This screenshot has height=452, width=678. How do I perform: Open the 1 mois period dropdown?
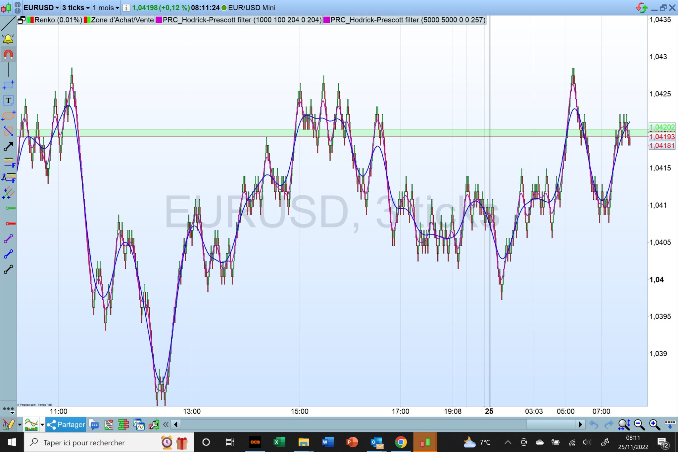click(x=106, y=7)
